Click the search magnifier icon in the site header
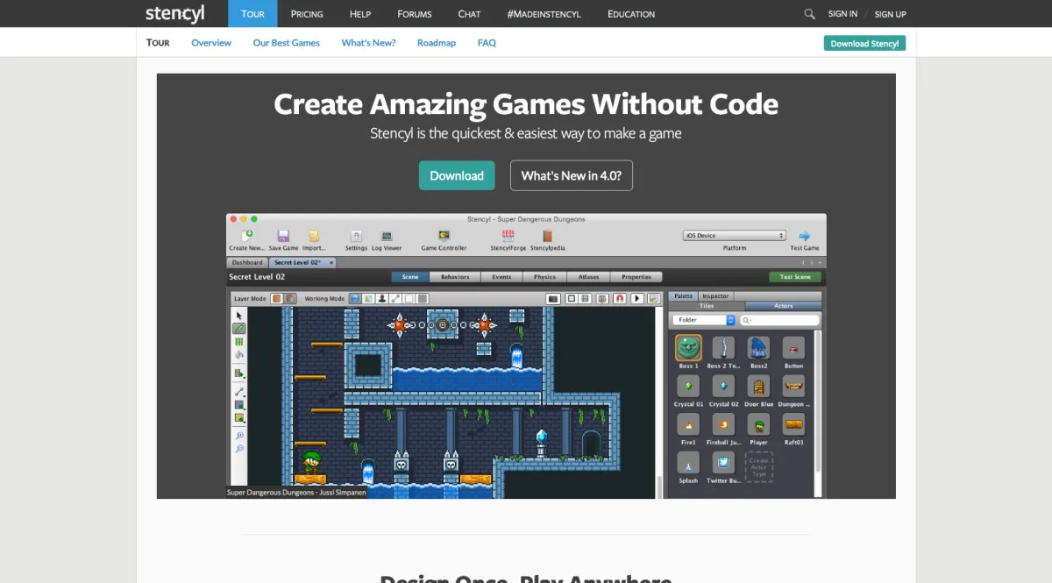Screen dimensions: 1052x583 pyautogui.click(x=809, y=14)
